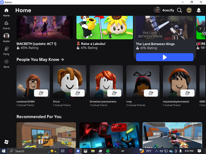This screenshot has width=206, height=154.
Task: Click the Roblox Studio logo in sidebar
Action: click(6, 142)
